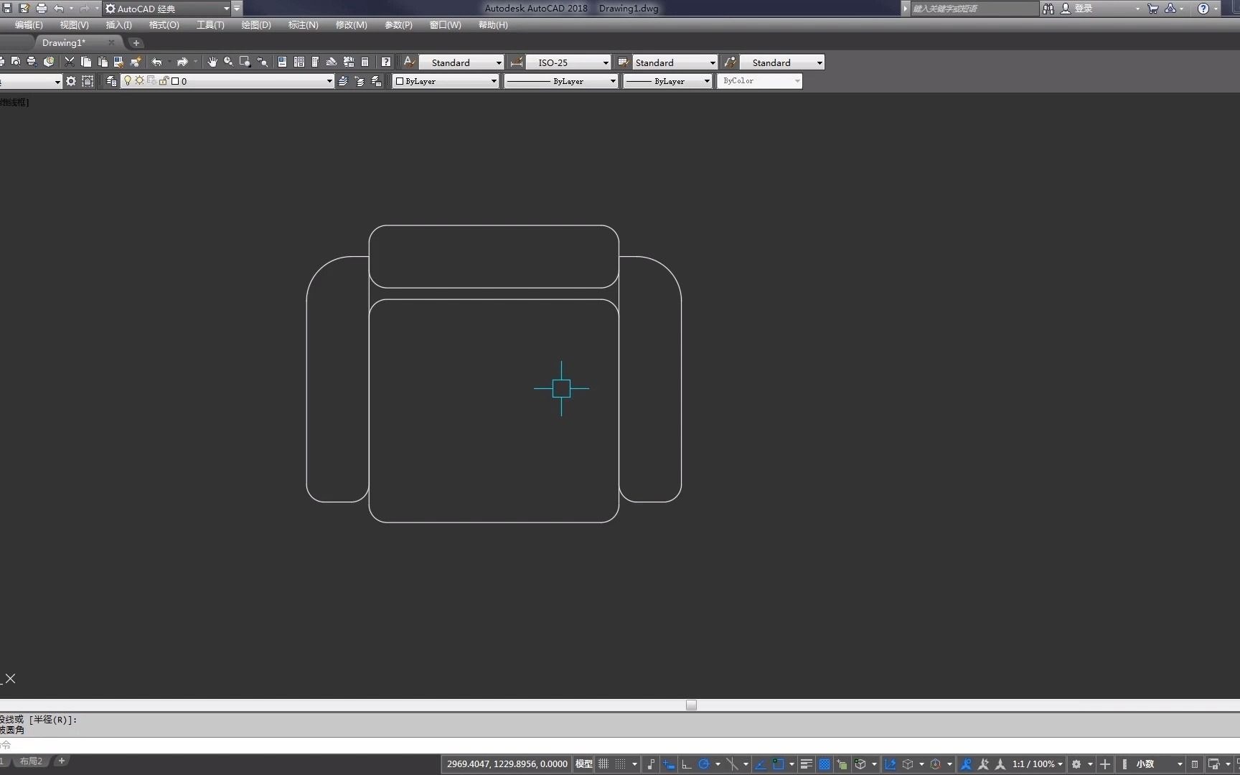Open the Text Style manager icon
This screenshot has height=775, width=1240.
click(x=409, y=62)
